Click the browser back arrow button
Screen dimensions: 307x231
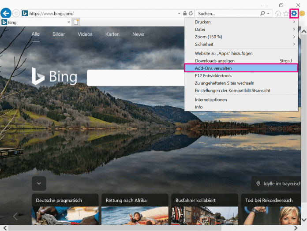[x=6, y=13]
